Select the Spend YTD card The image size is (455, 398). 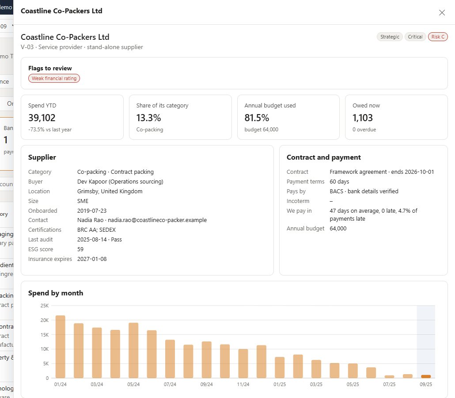(x=72, y=117)
